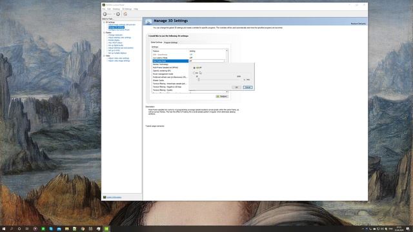
Task: Collapse the Video tree node
Action: 104,56
